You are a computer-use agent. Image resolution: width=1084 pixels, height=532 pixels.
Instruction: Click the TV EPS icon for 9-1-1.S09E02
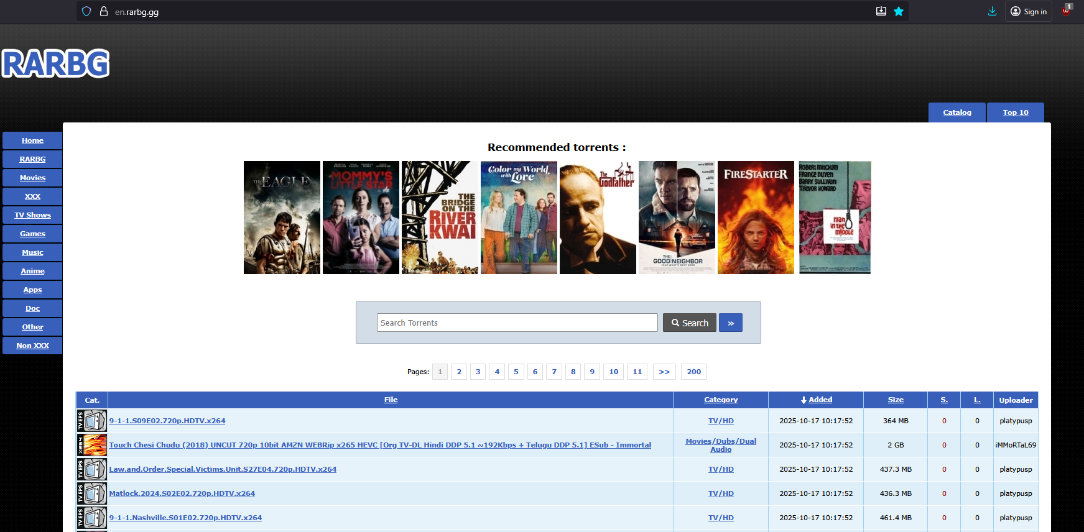(x=92, y=421)
